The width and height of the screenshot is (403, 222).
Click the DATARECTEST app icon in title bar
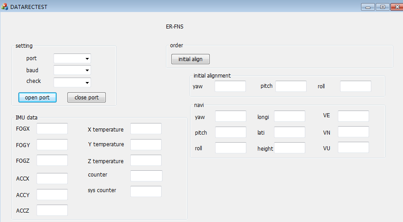[x=5, y=7]
